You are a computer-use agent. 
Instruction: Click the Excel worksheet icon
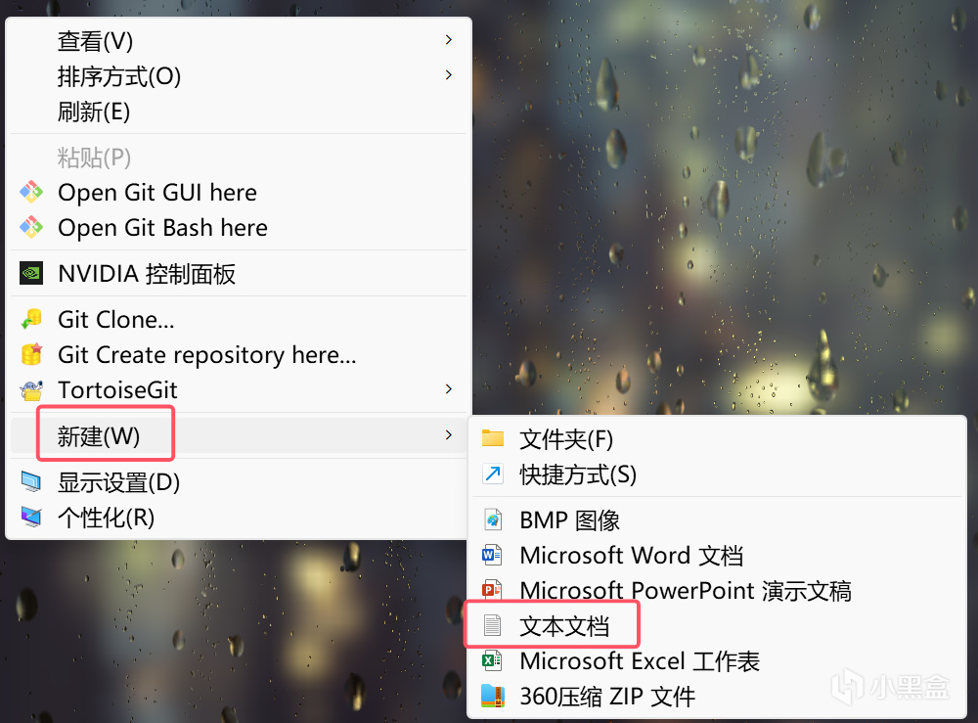click(x=492, y=660)
